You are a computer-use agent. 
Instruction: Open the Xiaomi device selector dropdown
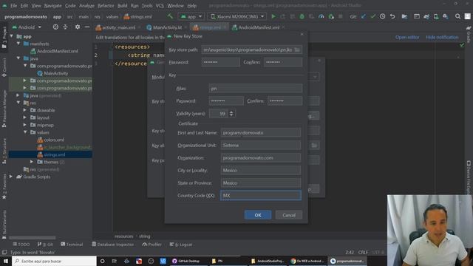(237, 16)
